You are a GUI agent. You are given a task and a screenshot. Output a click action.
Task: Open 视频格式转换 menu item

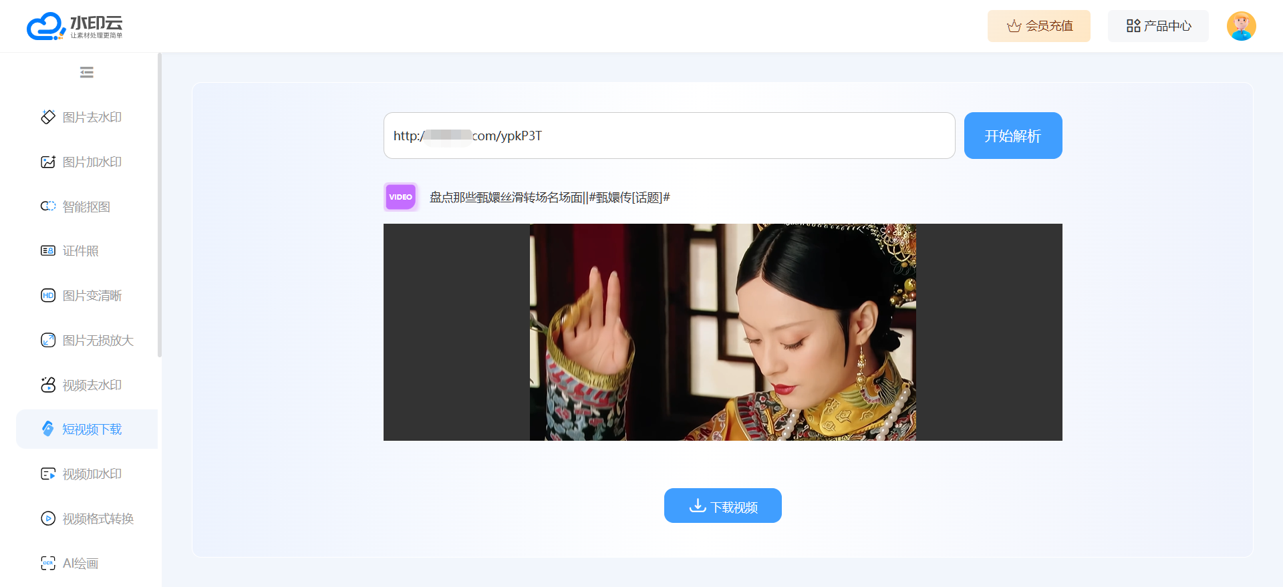(x=87, y=518)
